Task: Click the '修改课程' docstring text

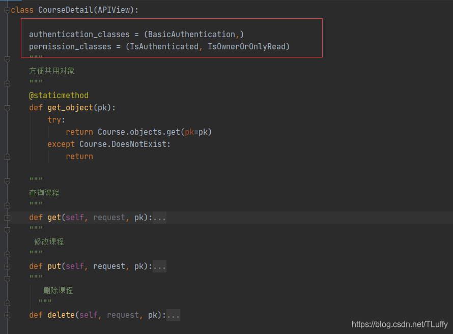Action: pos(49,241)
